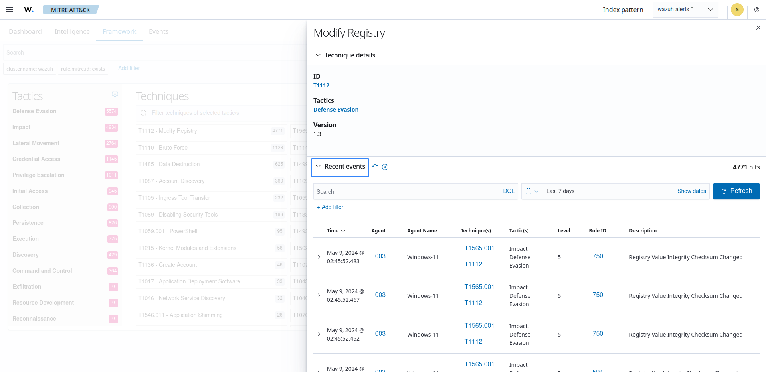This screenshot has height=372, width=766.
Task: Click the cluster.name: wazuh filter pill
Action: click(29, 69)
